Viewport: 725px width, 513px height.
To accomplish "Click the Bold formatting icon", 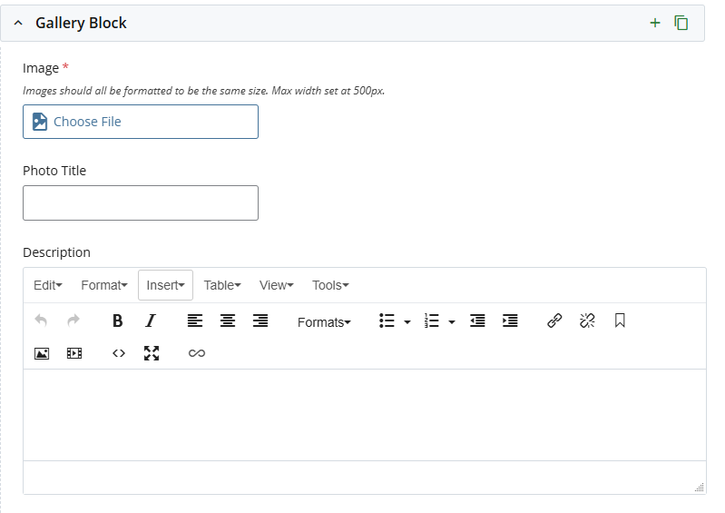I will click(x=117, y=321).
